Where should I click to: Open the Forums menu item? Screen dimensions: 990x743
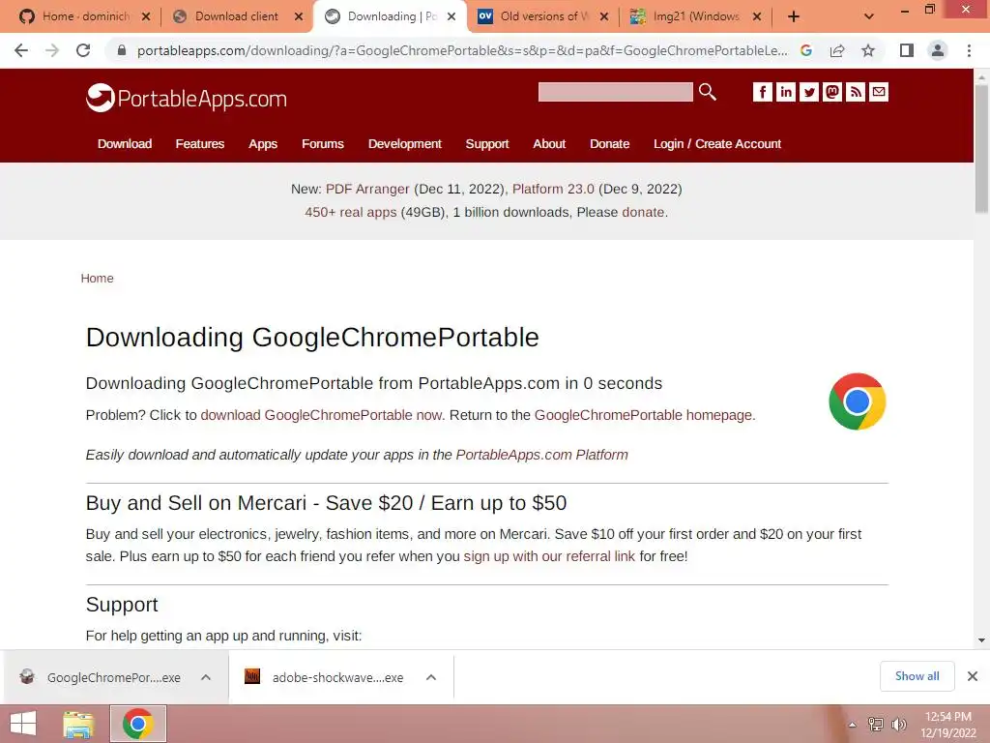[323, 144]
